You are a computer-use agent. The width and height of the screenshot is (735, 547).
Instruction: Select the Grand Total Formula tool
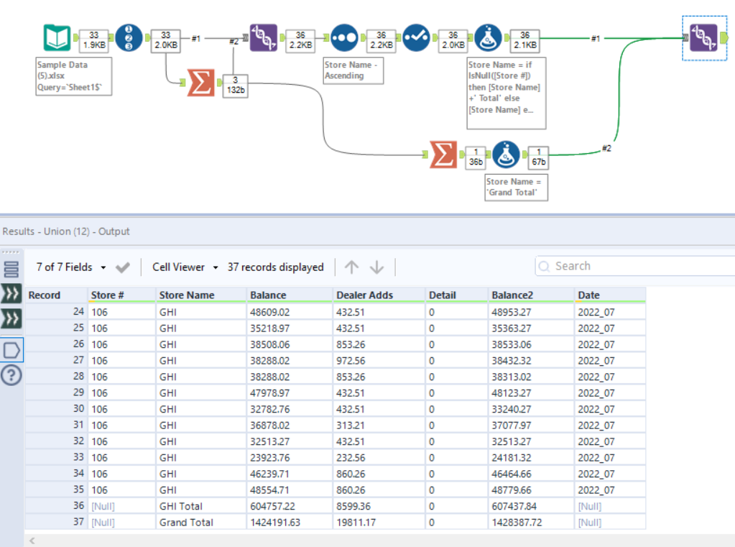pyautogui.click(x=507, y=154)
